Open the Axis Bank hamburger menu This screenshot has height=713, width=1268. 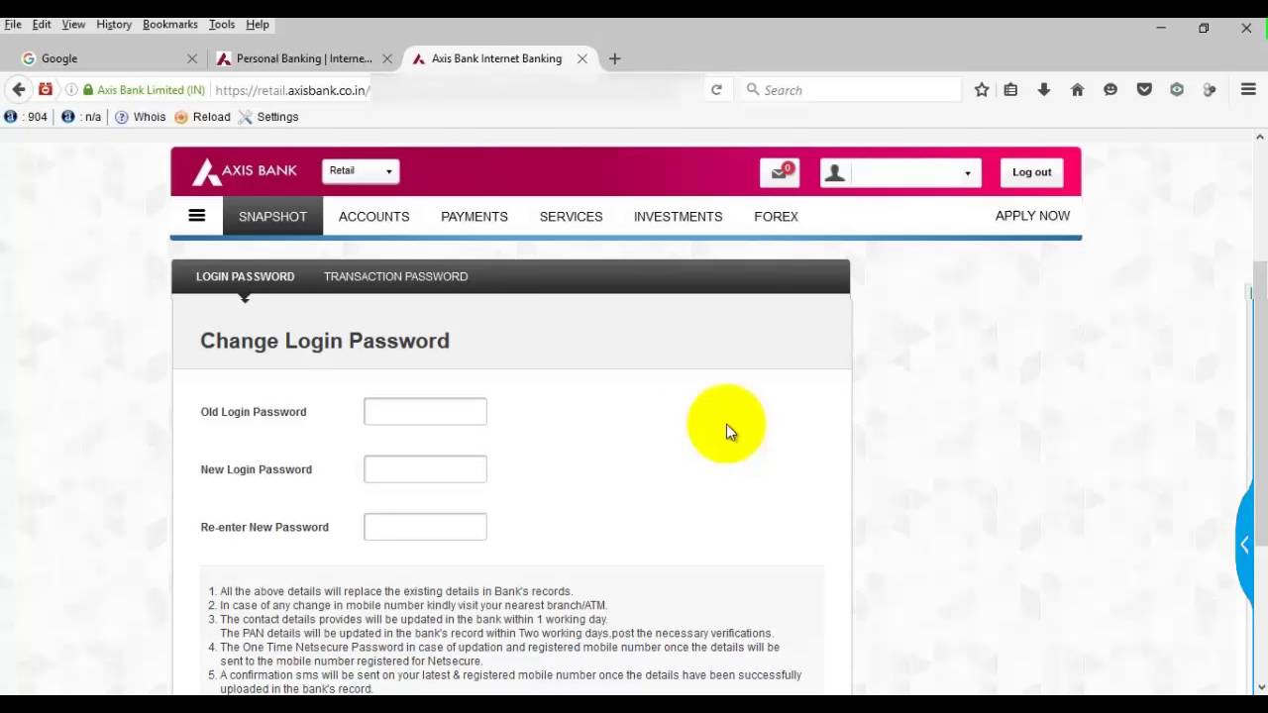(x=196, y=215)
